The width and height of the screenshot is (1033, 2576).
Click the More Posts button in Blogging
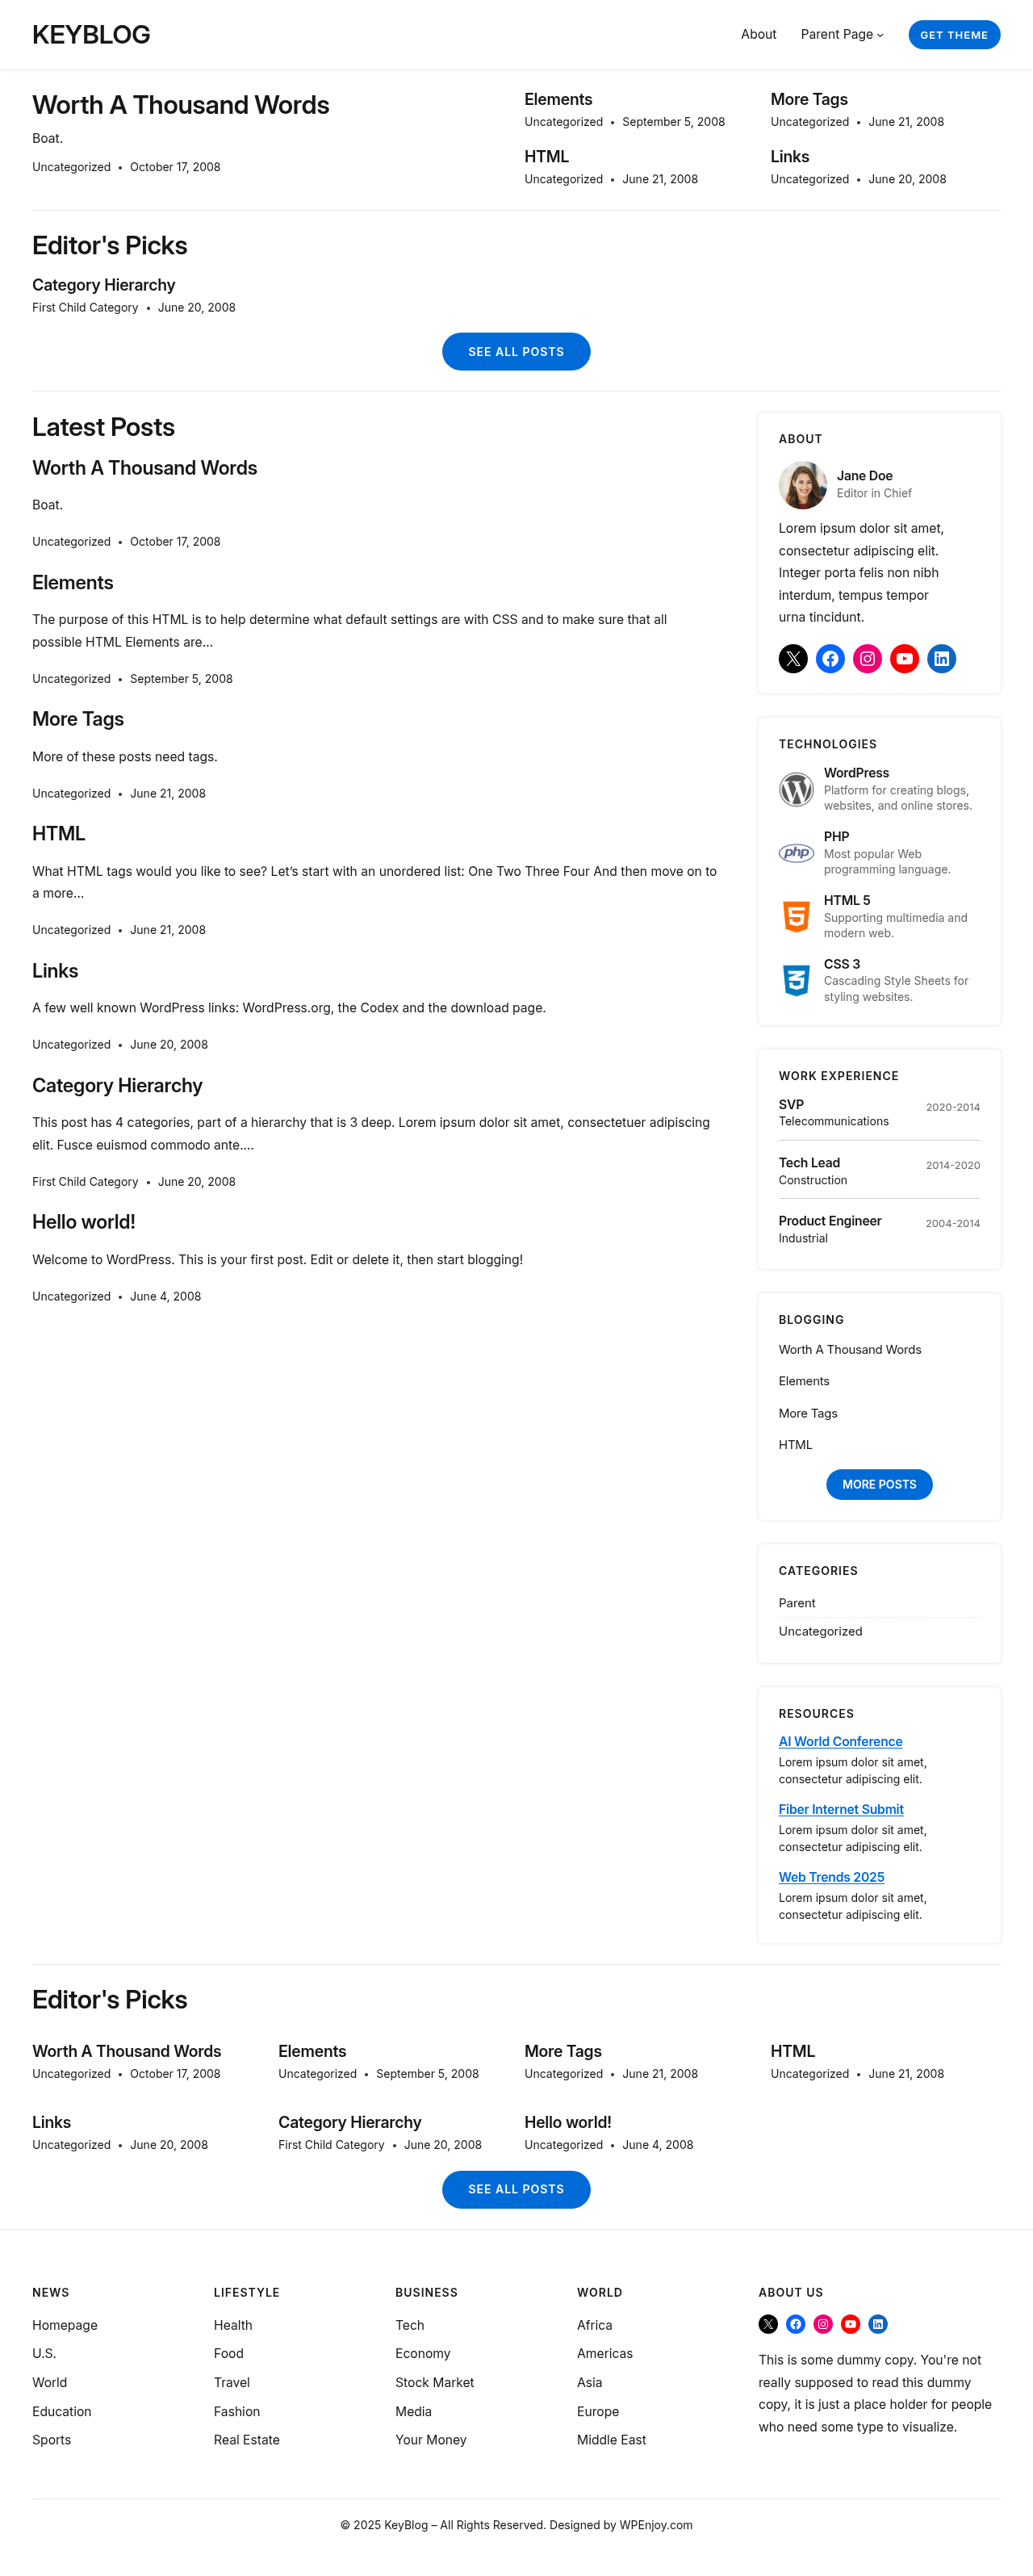tap(879, 1484)
